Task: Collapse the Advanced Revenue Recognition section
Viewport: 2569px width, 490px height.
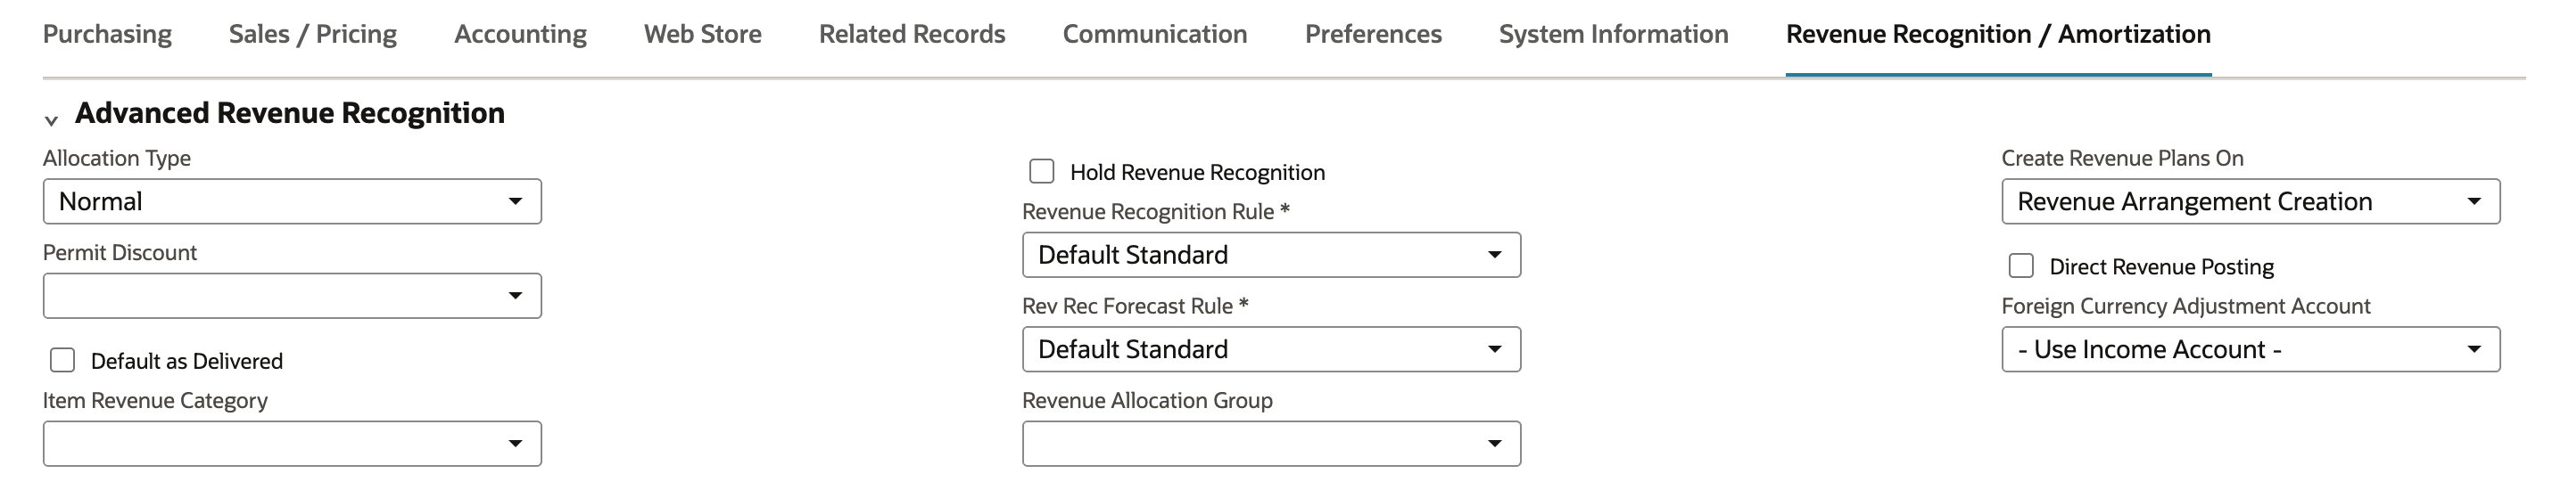Action: [51, 120]
